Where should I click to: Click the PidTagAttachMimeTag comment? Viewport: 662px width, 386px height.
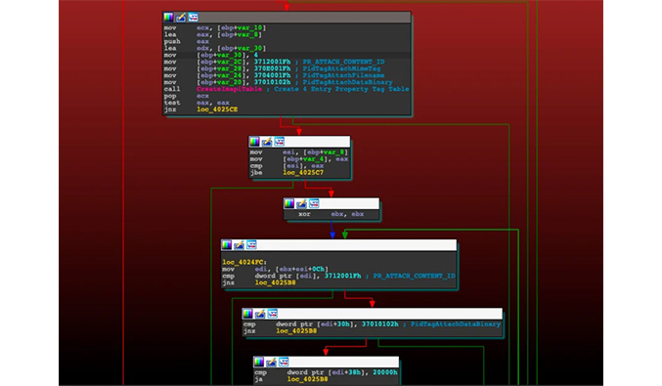[x=341, y=68]
